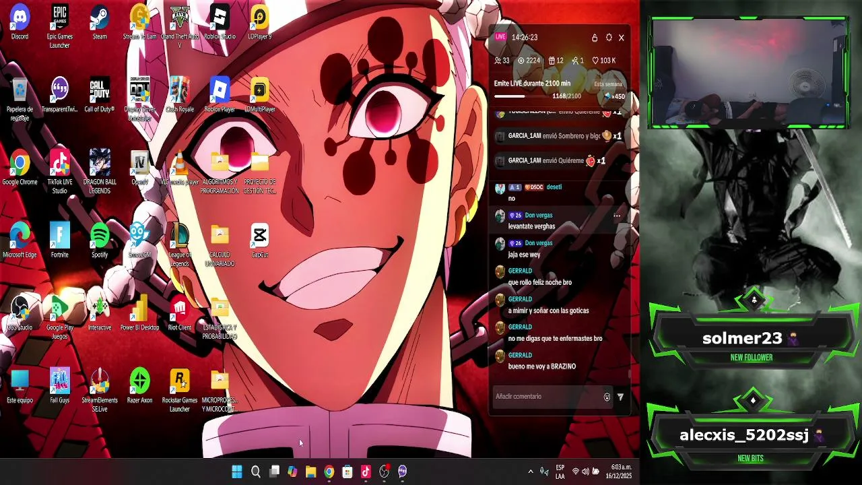Viewport: 862px width, 485px height.
Task: Open Microsoft Store from taskbar
Action: click(x=347, y=472)
